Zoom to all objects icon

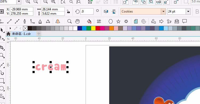(x=53, y=2)
